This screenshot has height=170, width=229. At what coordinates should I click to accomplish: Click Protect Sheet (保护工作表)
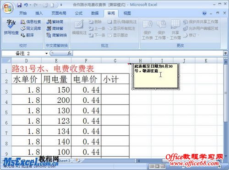(147, 30)
